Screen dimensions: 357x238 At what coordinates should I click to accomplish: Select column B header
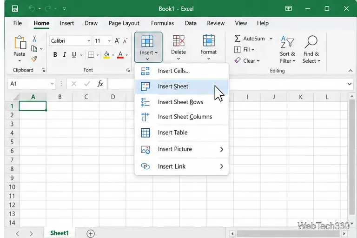(59, 97)
